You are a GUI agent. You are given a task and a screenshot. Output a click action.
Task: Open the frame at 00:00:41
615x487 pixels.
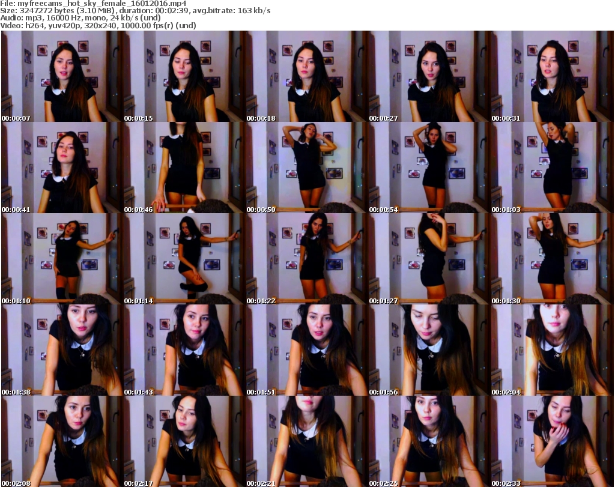[62, 168]
